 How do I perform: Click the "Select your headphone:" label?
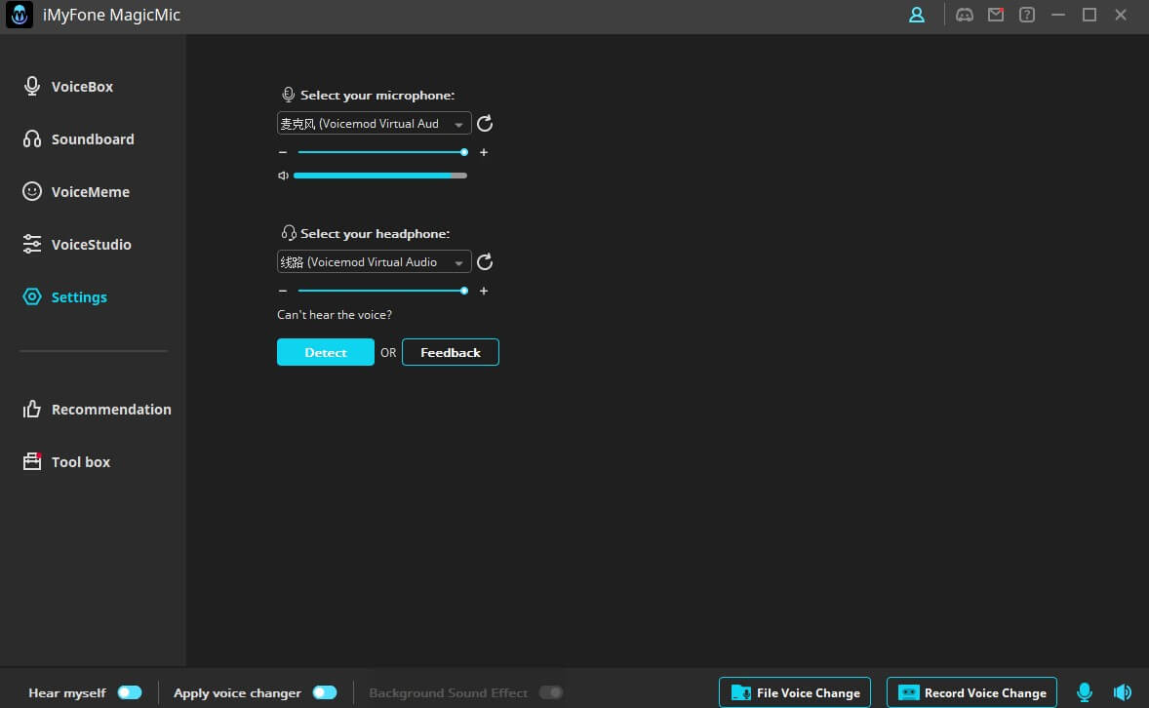[x=376, y=234]
